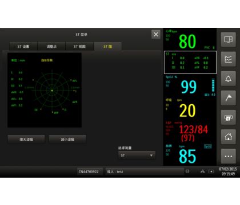This screenshot has width=240, height=205.
Task: Switch to the ST 设置 tab
Action: pyautogui.click(x=23, y=47)
